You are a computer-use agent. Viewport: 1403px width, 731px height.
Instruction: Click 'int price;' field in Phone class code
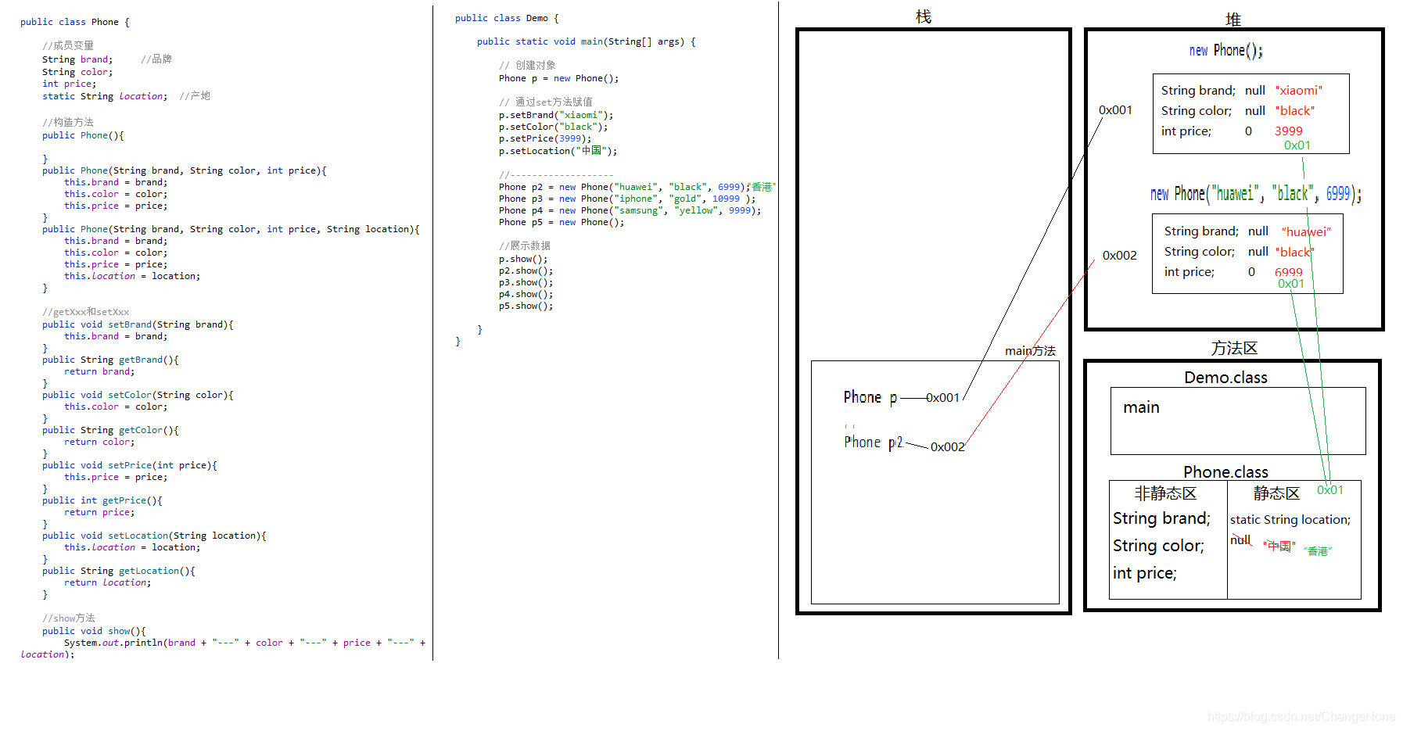coord(69,84)
